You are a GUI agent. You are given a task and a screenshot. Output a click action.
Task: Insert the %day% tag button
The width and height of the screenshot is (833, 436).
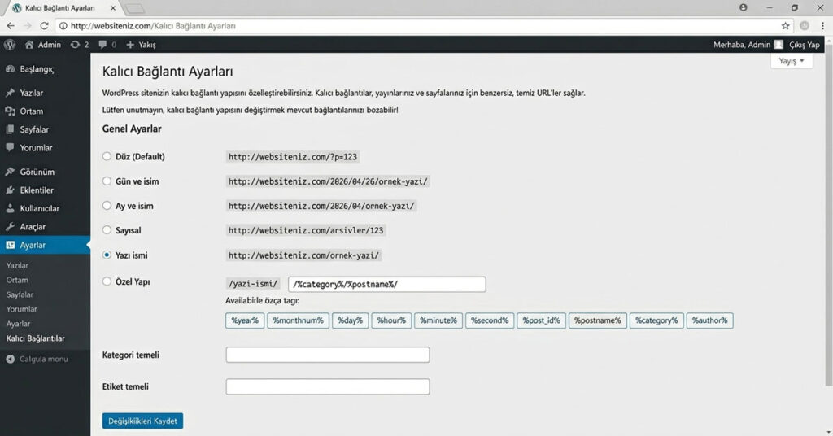pyautogui.click(x=350, y=320)
